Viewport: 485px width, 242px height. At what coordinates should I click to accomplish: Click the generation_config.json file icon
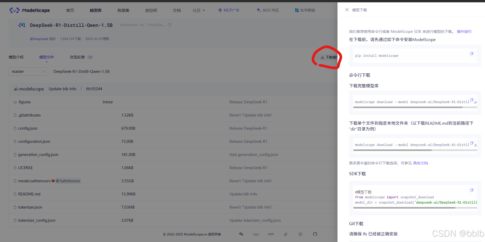pos(15,155)
